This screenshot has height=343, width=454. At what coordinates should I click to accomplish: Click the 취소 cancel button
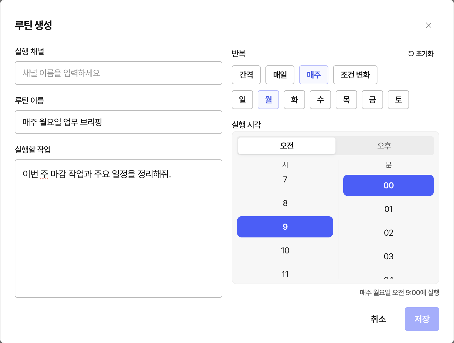tap(378, 319)
